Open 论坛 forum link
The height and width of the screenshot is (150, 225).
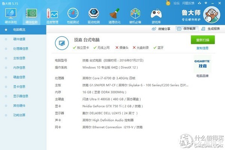pyautogui.click(x=176, y=3)
